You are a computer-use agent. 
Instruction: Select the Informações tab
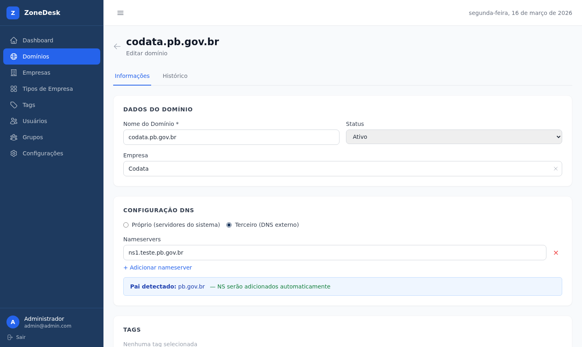click(x=132, y=76)
